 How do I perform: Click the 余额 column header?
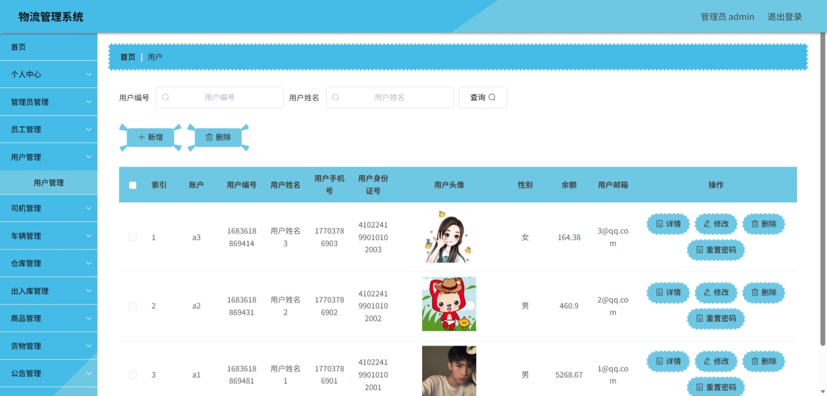(x=569, y=185)
